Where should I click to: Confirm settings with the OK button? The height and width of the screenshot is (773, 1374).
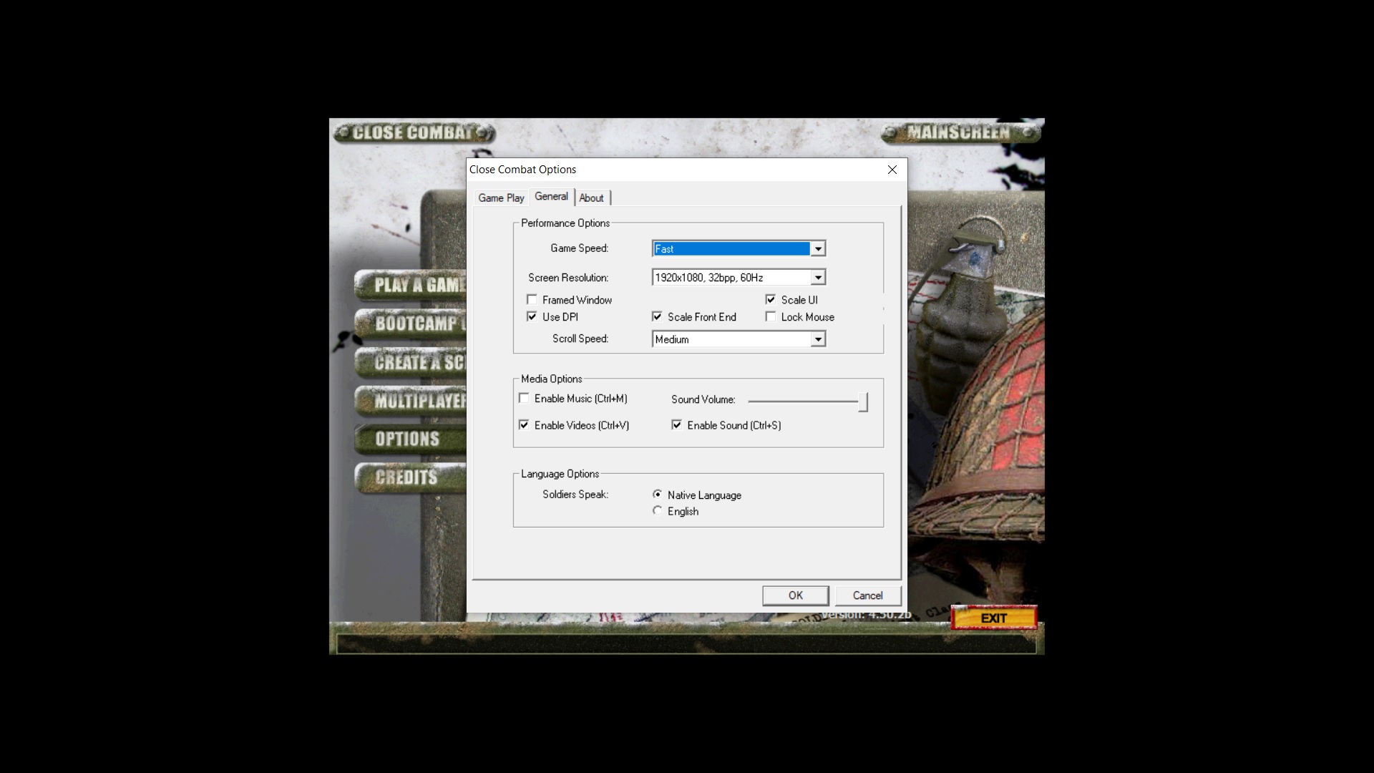click(795, 595)
